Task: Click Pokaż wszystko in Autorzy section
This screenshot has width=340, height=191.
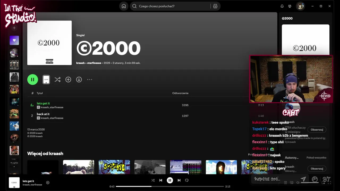Action: (316, 158)
